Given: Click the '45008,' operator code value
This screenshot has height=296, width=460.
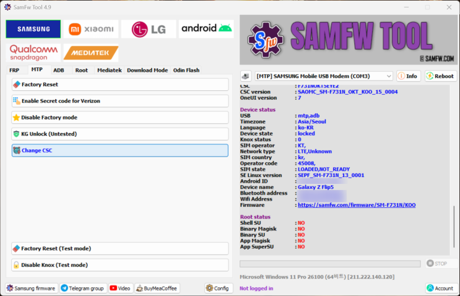Looking at the screenshot, I should [x=306, y=163].
